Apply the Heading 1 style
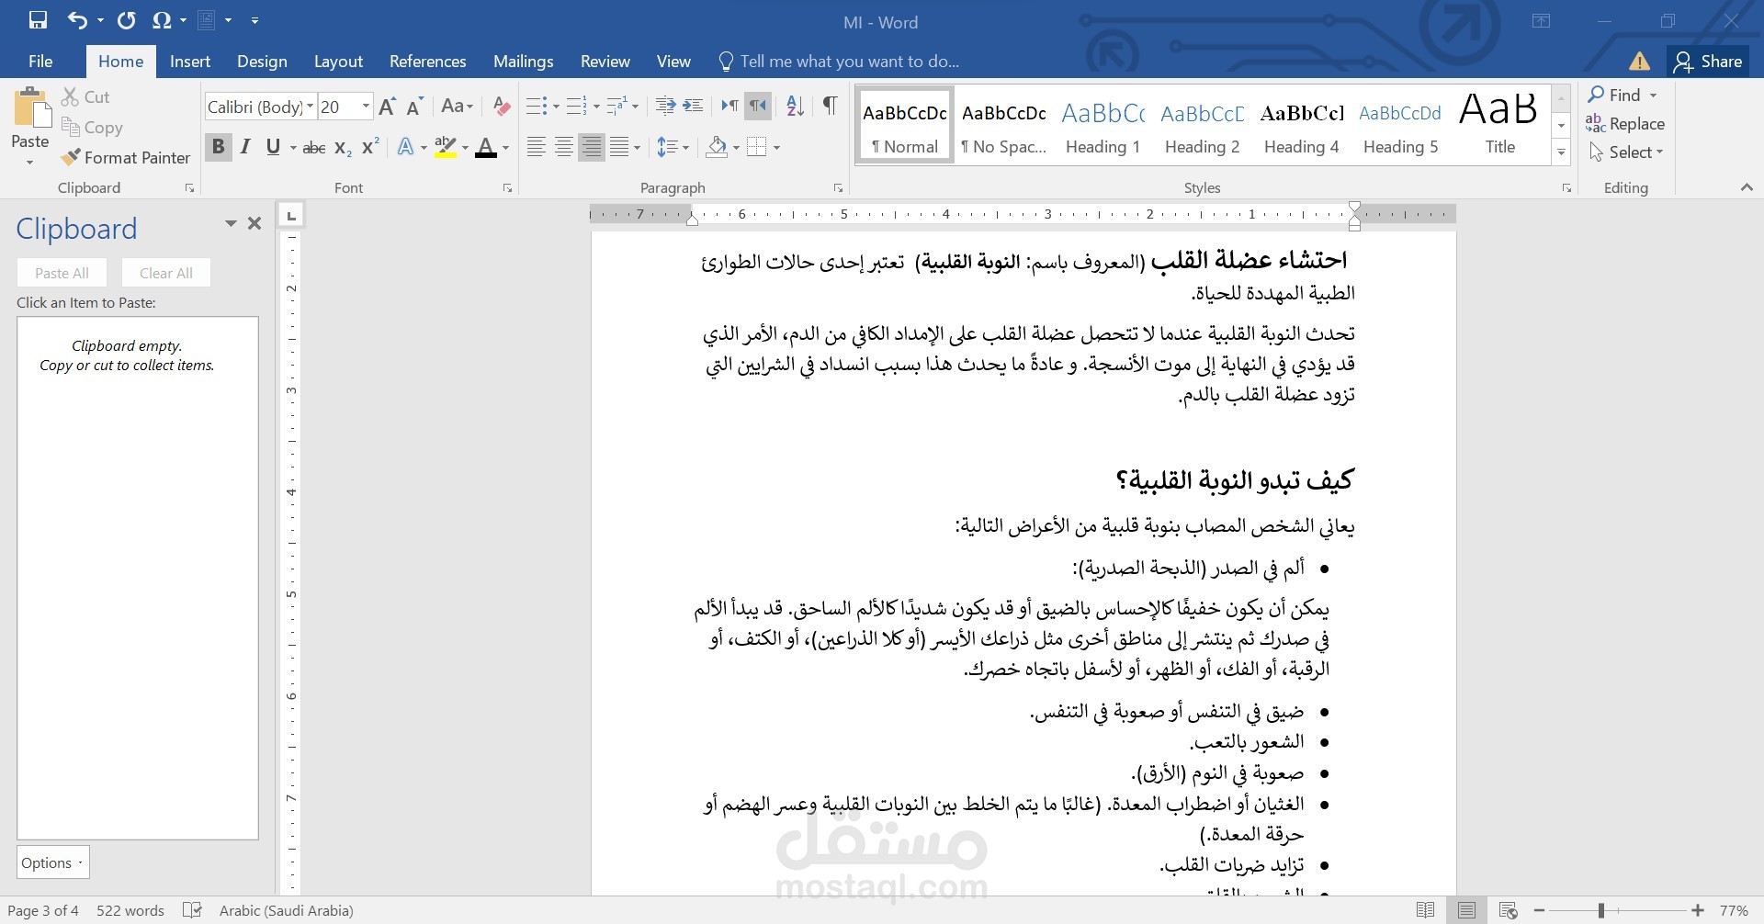This screenshot has width=1764, height=924. (1102, 126)
